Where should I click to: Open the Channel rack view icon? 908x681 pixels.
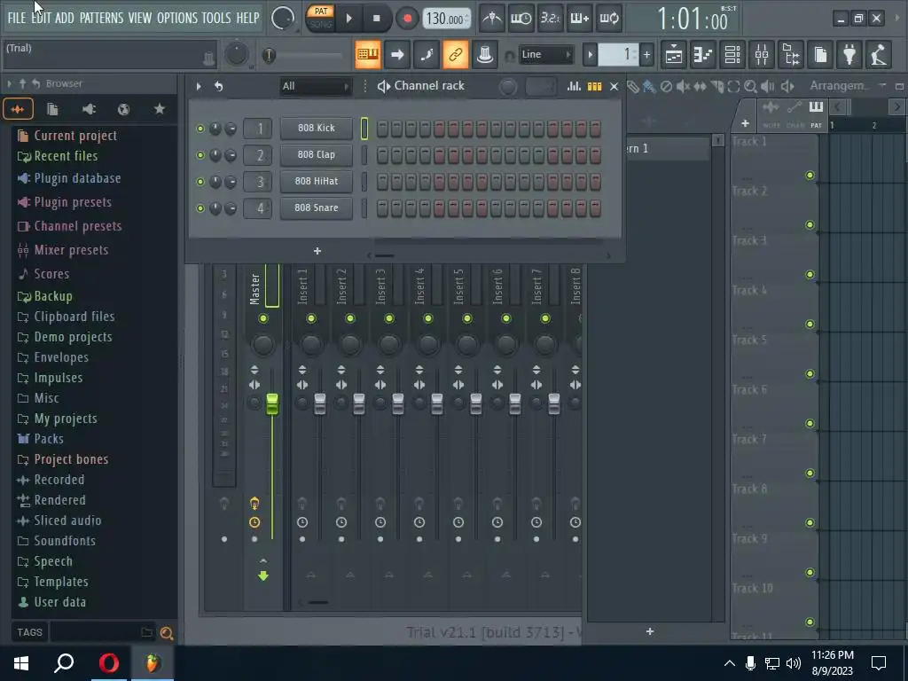[732, 55]
